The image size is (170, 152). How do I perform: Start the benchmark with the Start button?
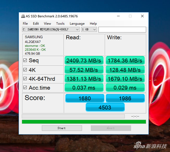(x=62, y=128)
